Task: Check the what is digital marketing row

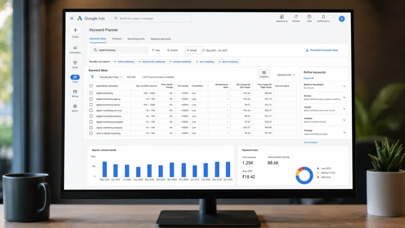Action: click(x=91, y=133)
